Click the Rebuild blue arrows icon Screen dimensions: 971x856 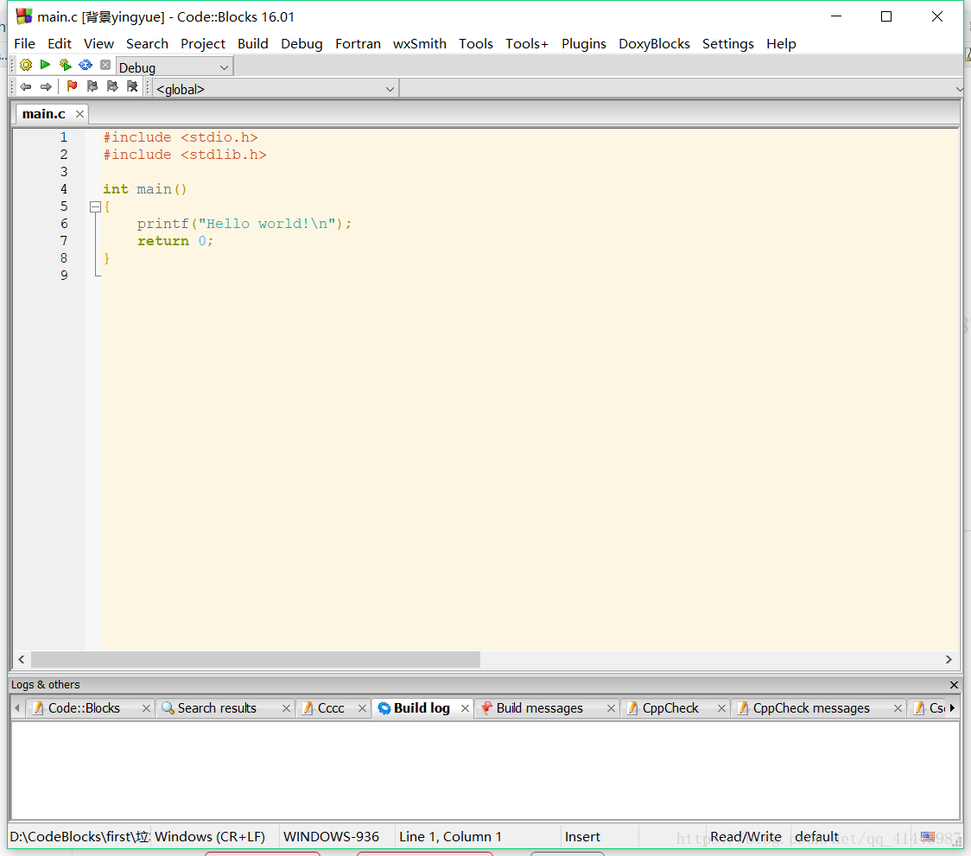pos(86,65)
